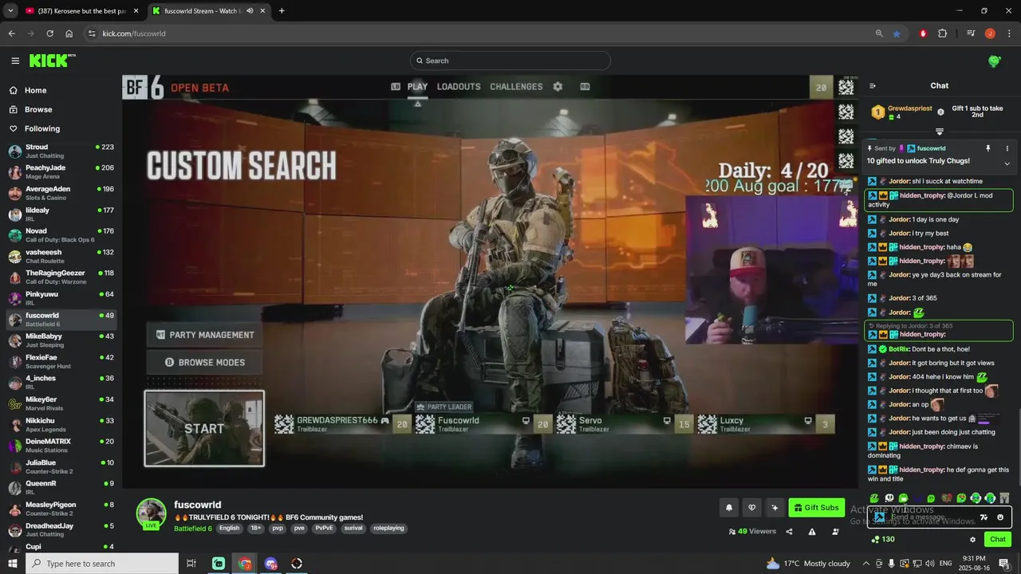Go to Home in sidebar
The image size is (1021, 574).
pos(35,91)
